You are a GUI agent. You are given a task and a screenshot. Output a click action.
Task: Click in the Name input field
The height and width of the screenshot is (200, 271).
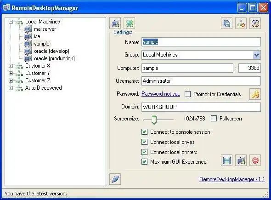point(201,42)
